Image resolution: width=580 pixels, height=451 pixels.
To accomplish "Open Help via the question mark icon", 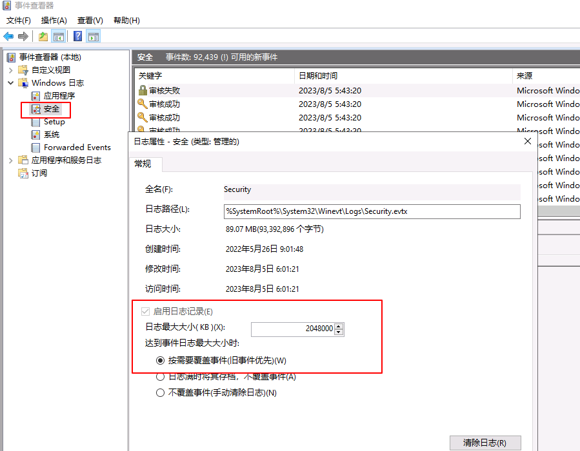I will 78,37.
